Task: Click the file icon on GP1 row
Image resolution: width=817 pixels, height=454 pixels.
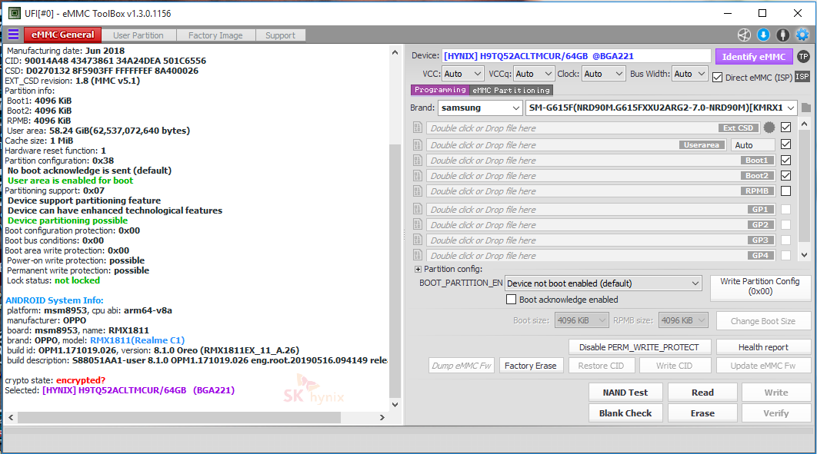Action: pos(418,209)
